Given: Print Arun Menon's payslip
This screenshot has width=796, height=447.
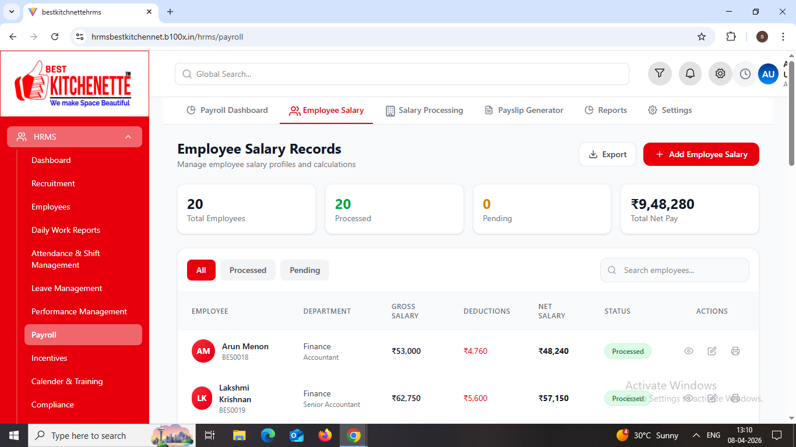Looking at the screenshot, I should (x=735, y=351).
